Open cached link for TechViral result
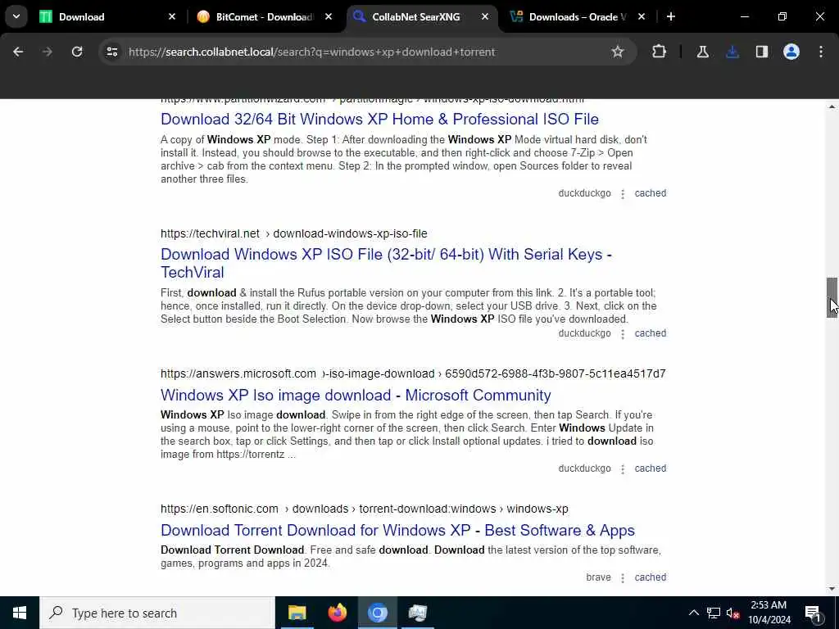Screen dimensions: 839x629 click(x=650, y=333)
